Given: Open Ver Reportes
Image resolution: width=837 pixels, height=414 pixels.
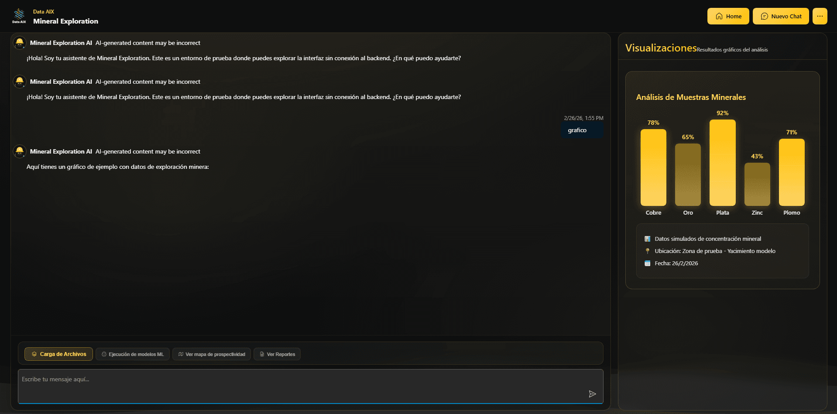Looking at the screenshot, I should pos(277,354).
